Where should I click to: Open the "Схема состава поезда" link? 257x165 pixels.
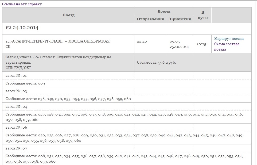(x=227, y=47)
